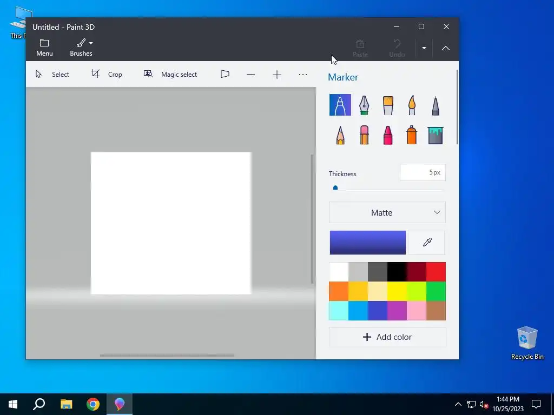Open the Windows Start menu
Screen dimensions: 554x415
pyautogui.click(x=13, y=404)
